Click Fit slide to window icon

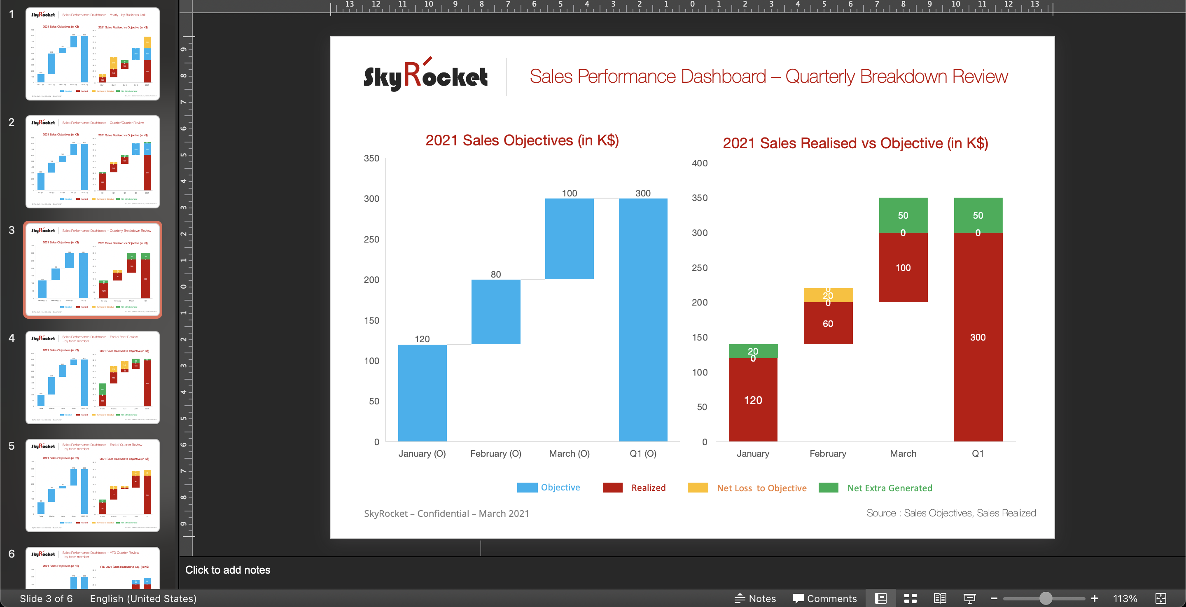(1161, 598)
